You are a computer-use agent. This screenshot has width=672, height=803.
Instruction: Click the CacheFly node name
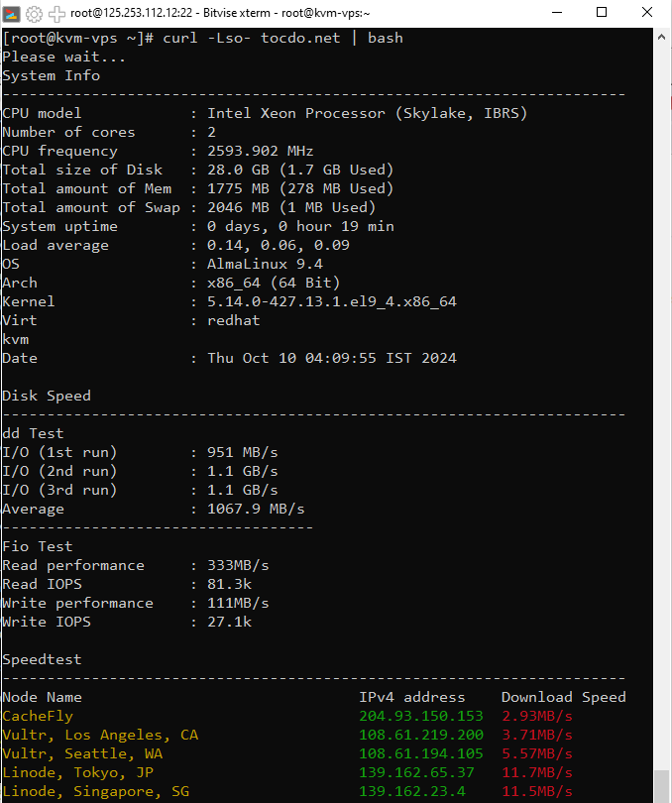click(x=38, y=717)
